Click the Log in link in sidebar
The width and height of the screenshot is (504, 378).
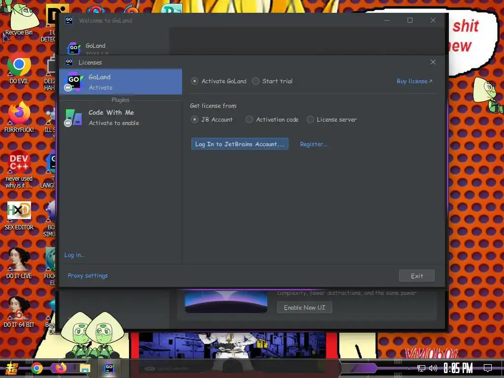tap(74, 255)
